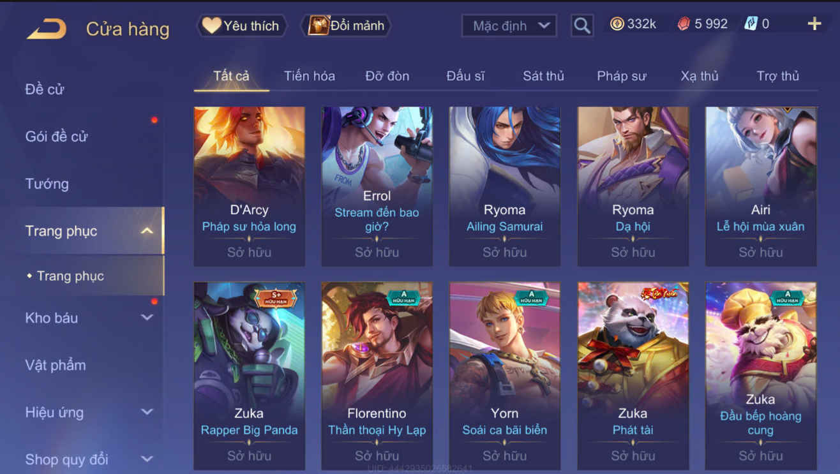This screenshot has width=840, height=474.
Task: Select the Tiến hóa tab
Action: (x=310, y=76)
